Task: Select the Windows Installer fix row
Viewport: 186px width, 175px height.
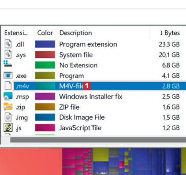Action: click(x=94, y=96)
